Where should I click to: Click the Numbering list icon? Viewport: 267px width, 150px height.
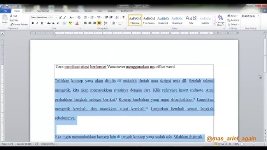point(93,17)
